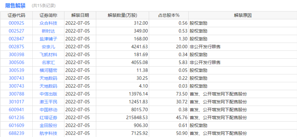Open stock code 688239 link
This screenshot has height=137, width=297.
point(16,133)
